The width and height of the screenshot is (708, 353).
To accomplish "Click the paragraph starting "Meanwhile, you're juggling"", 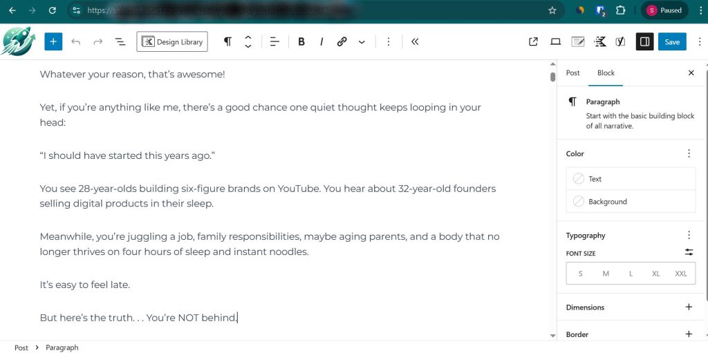I will pos(270,245).
